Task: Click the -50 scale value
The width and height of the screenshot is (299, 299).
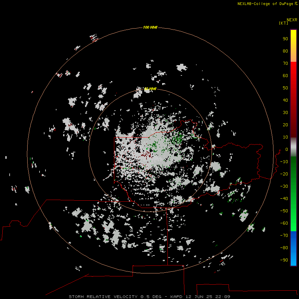Action: 284,211
